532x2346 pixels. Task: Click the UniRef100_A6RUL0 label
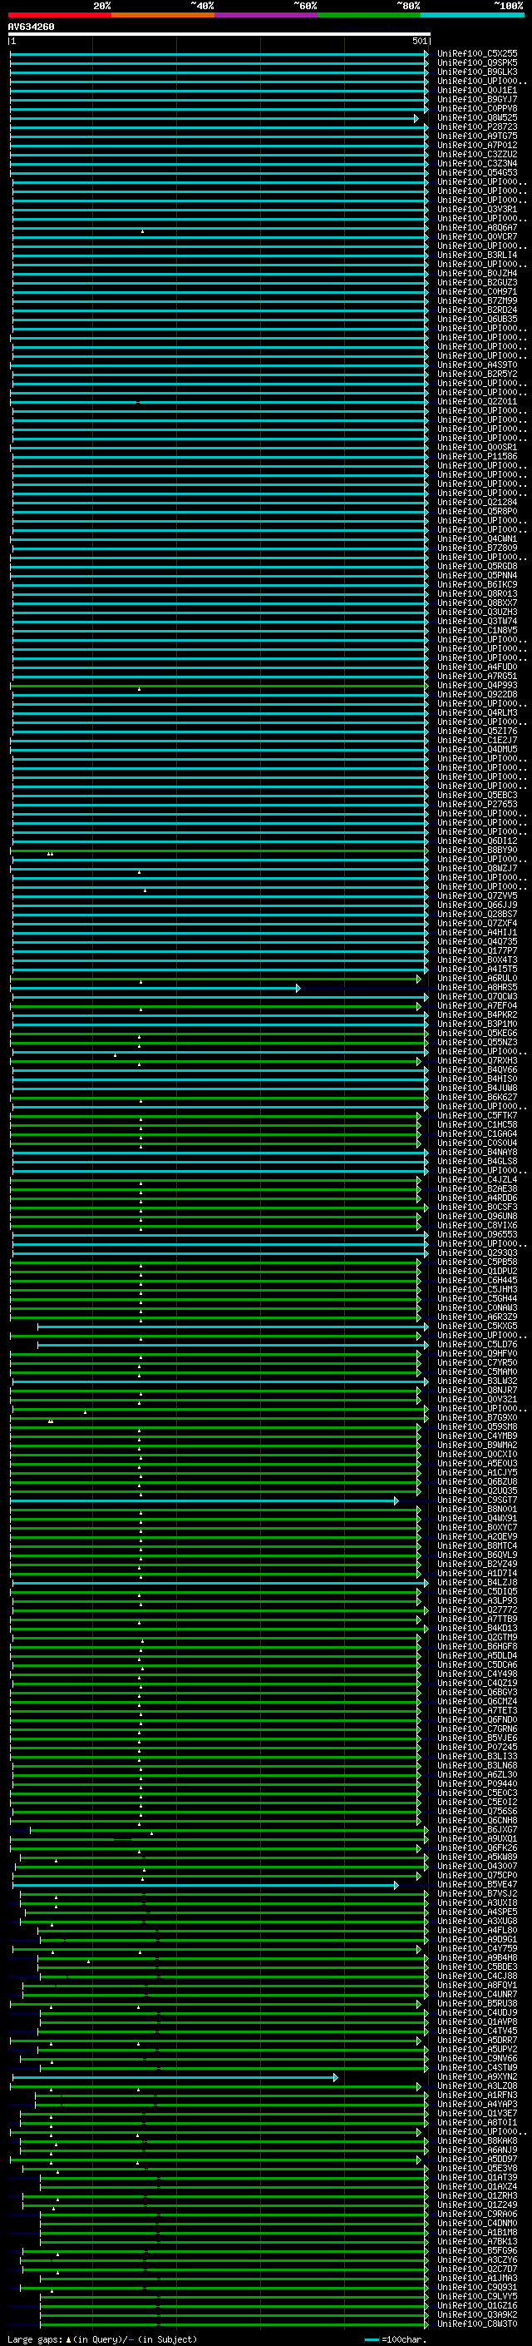pyautogui.click(x=477, y=978)
